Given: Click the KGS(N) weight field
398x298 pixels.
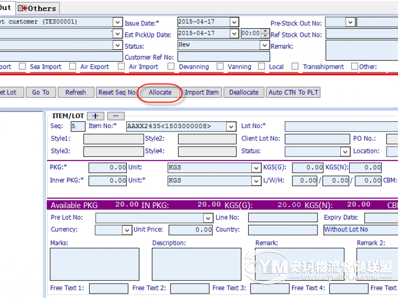Looking at the screenshot, I should pos(365,168).
